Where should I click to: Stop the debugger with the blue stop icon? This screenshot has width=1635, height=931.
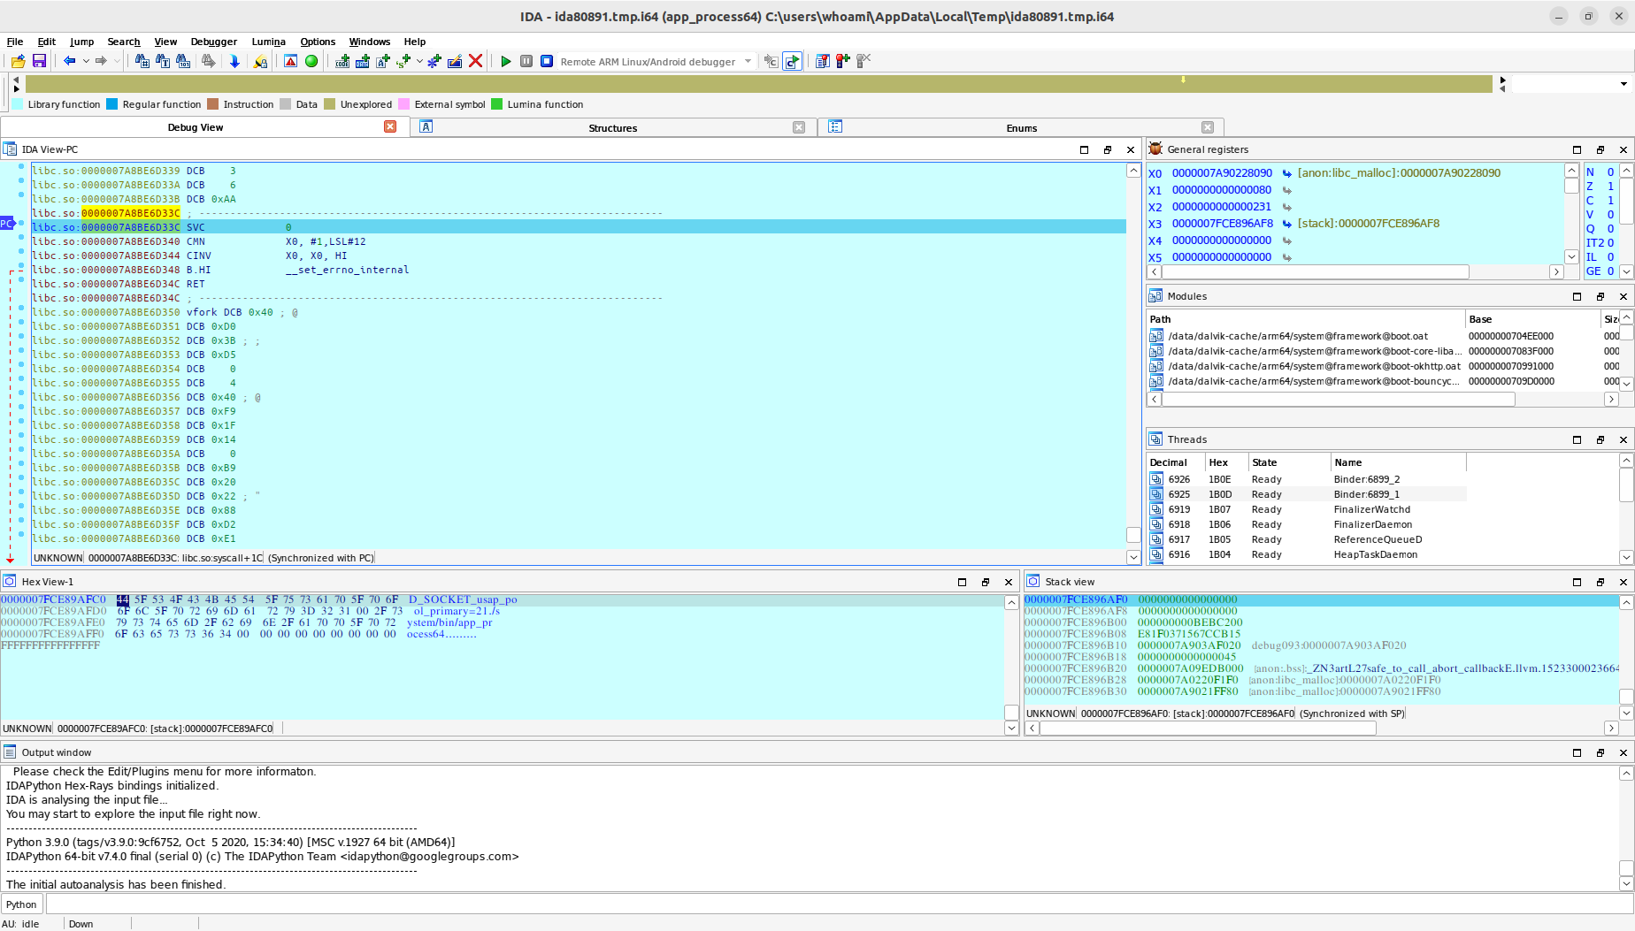(x=547, y=61)
